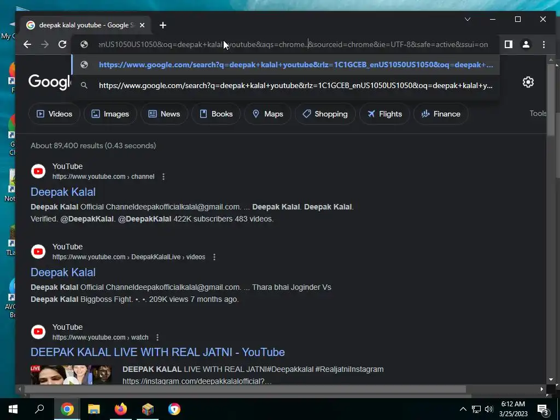Image resolution: width=560 pixels, height=420 pixels.
Task: Open the volume control in tray
Action: (489, 409)
